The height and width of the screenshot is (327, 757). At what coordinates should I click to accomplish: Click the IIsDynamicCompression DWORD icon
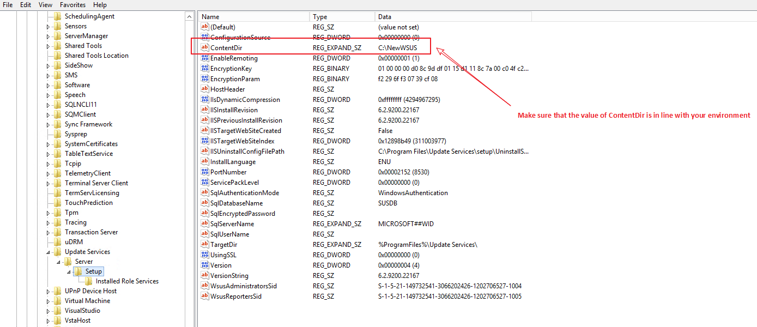click(x=205, y=100)
